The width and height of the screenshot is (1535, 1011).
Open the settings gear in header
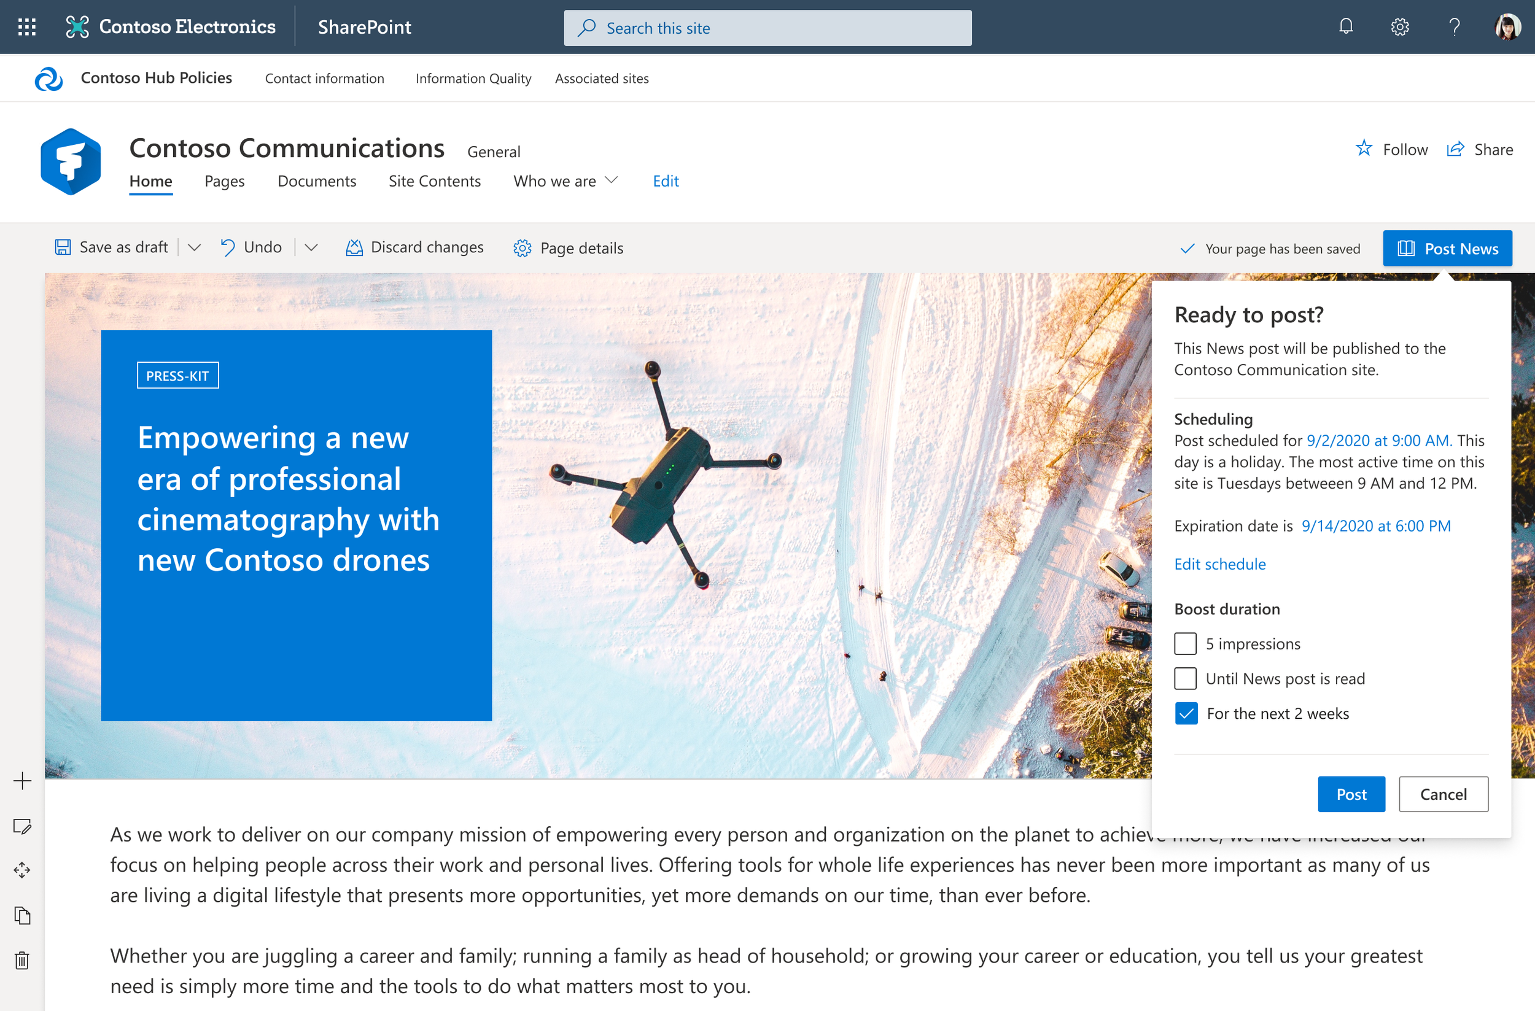(x=1399, y=27)
